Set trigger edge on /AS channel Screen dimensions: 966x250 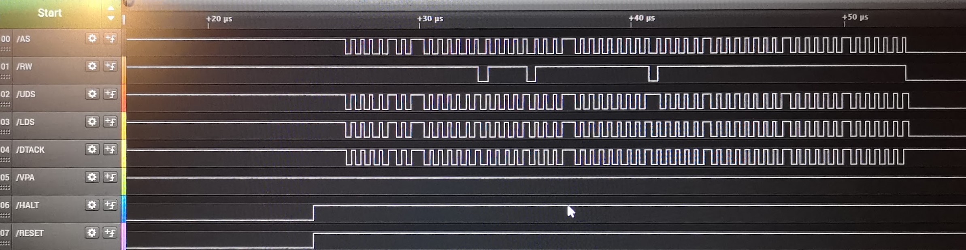pos(111,38)
